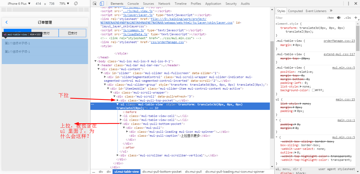Click the device width field showing 414
360x174 pixels.
(x=38, y=4)
